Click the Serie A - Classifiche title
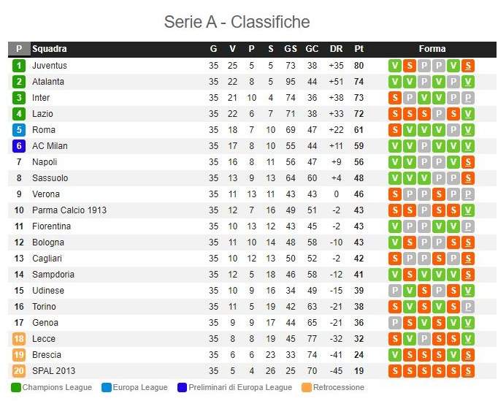Screen dimensions: 498x401 coord(237,22)
